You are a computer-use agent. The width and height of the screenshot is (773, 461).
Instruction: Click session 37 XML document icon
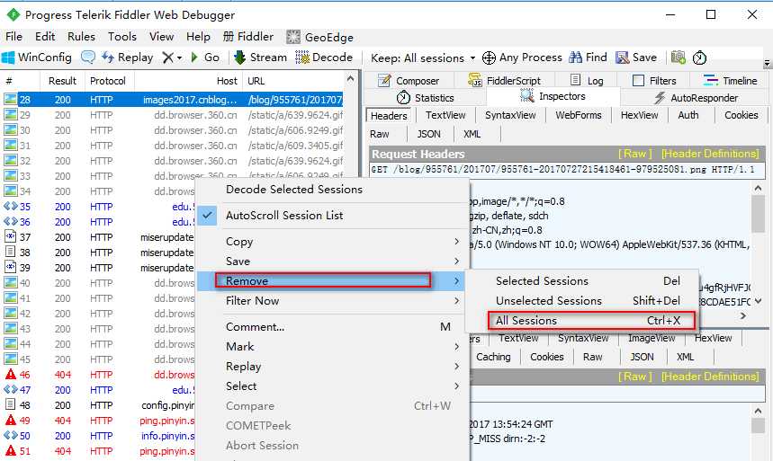pyautogui.click(x=11, y=237)
